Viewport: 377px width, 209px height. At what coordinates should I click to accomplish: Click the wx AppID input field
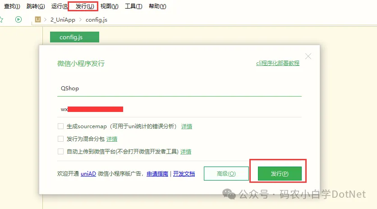point(179,109)
